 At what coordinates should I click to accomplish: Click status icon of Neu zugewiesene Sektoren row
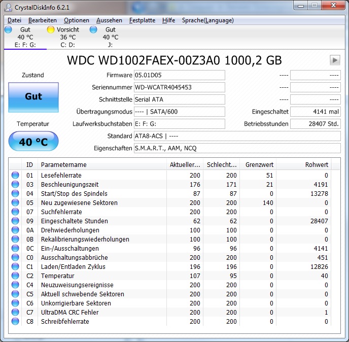click(x=15, y=202)
